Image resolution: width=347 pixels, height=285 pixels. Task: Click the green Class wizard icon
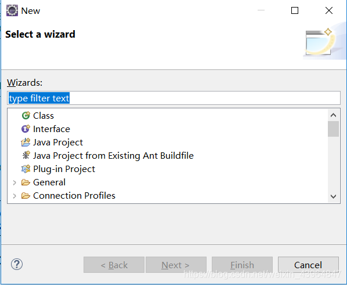[26, 115]
